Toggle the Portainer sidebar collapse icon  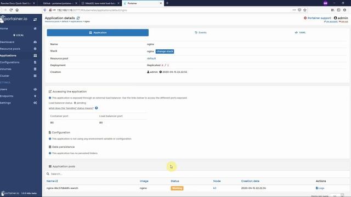35,20
